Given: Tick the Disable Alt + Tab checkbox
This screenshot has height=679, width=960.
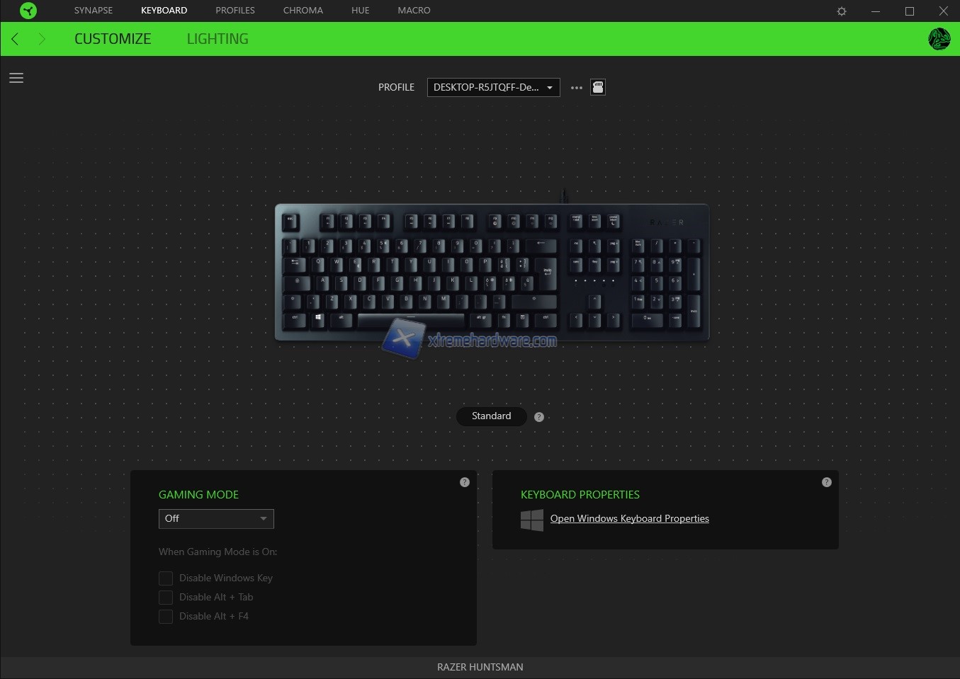Looking at the screenshot, I should click(166, 598).
